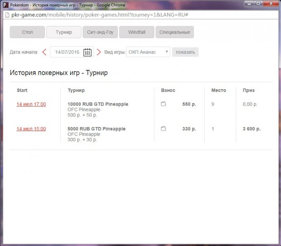Open the calendar date picker icon
The height and width of the screenshot is (246, 281).
coord(87,52)
